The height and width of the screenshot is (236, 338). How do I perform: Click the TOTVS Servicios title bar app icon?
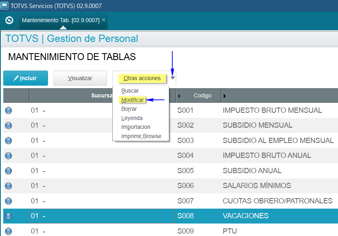(x=4, y=6)
